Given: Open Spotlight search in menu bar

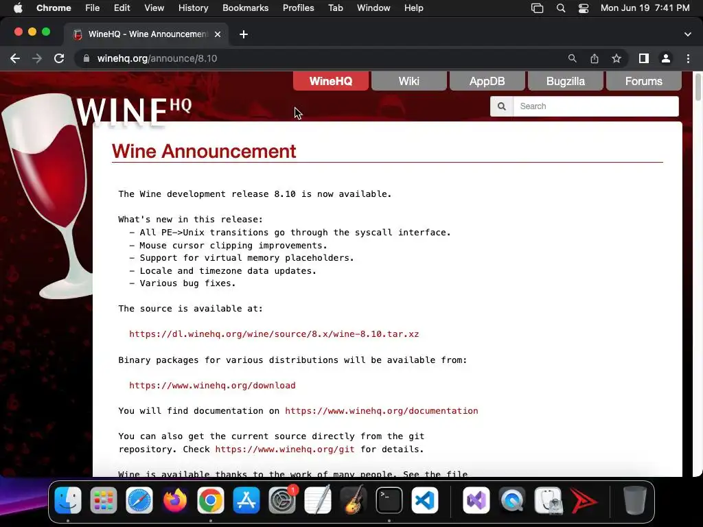Looking at the screenshot, I should (560, 8).
